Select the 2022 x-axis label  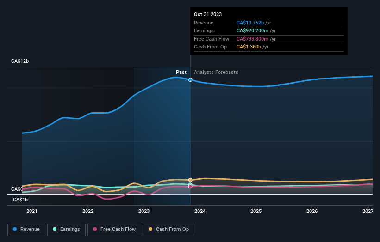[x=88, y=211]
